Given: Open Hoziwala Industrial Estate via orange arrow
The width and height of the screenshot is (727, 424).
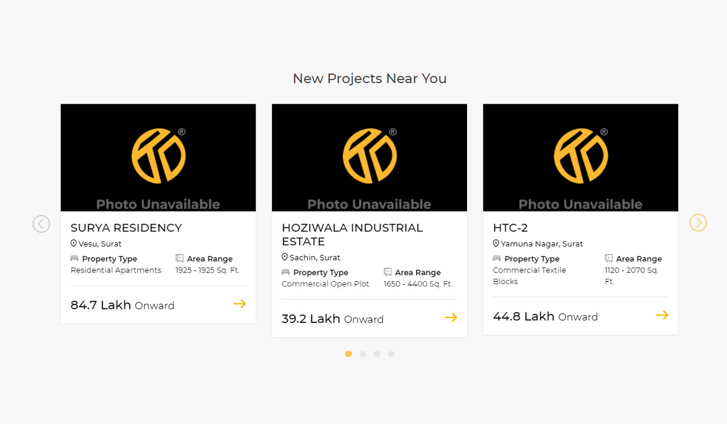Looking at the screenshot, I should [451, 317].
